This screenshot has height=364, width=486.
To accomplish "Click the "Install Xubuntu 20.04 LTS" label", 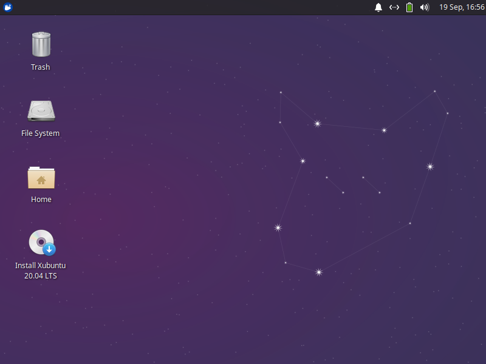I will tap(41, 271).
